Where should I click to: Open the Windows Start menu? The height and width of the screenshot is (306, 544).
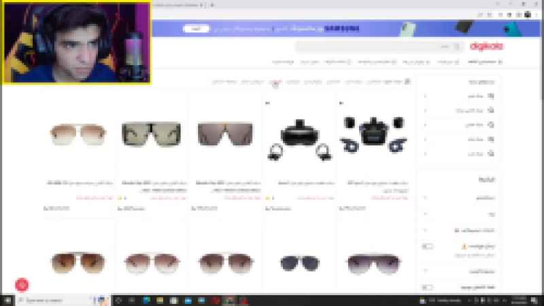click(7, 300)
